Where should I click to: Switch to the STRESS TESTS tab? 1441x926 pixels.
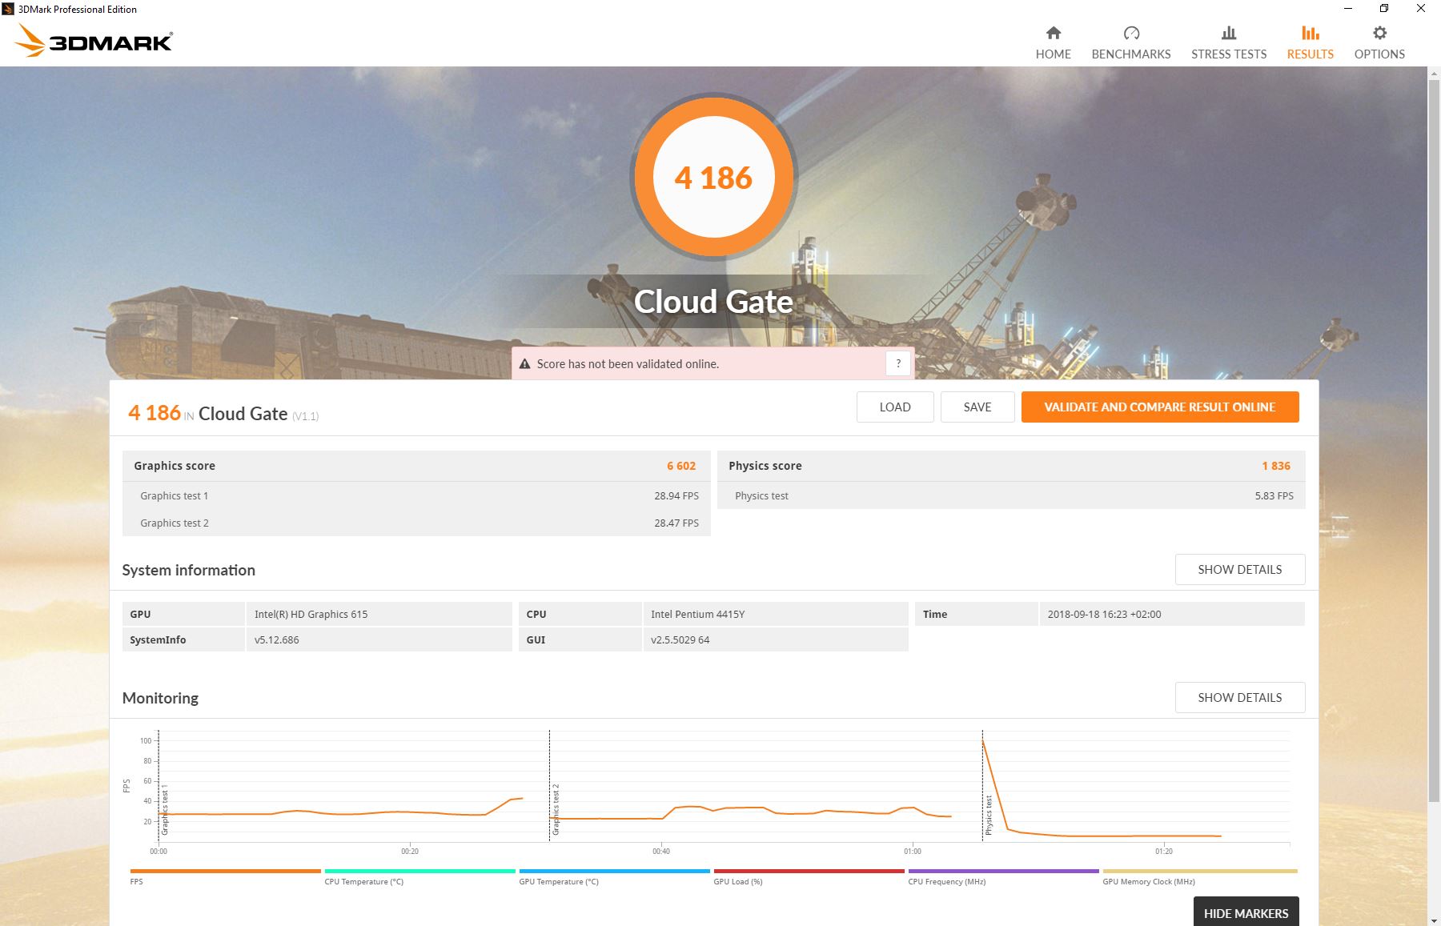[x=1228, y=54]
